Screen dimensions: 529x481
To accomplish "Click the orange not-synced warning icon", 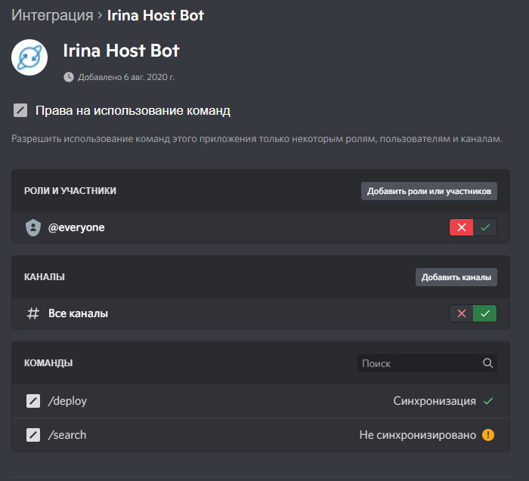I will click(x=488, y=435).
